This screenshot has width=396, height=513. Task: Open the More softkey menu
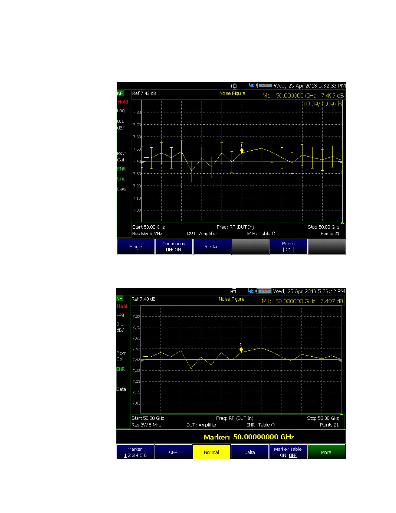326,452
